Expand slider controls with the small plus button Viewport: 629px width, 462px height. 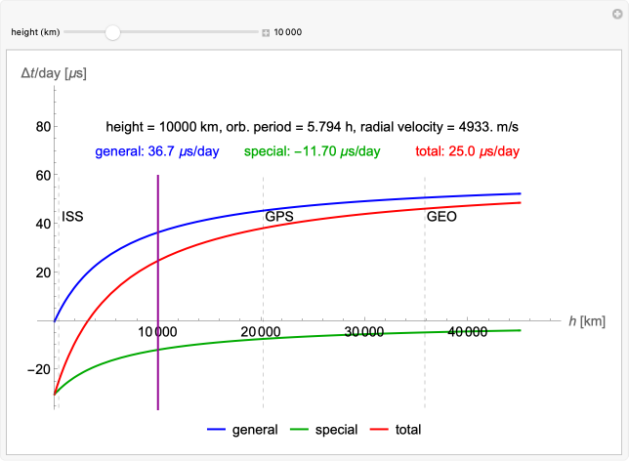point(266,32)
